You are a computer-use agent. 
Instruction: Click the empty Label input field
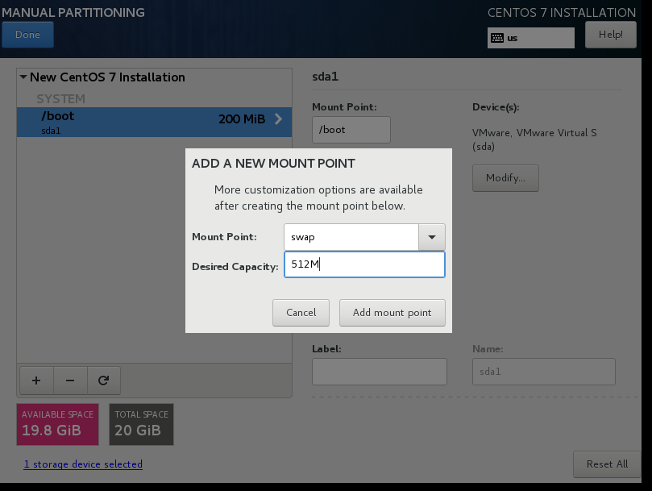(x=380, y=372)
